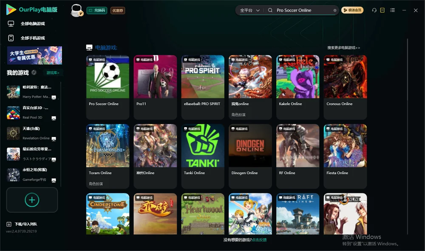Expand the 全平台 platform dropdown
The width and height of the screenshot is (425, 251).
(x=249, y=10)
